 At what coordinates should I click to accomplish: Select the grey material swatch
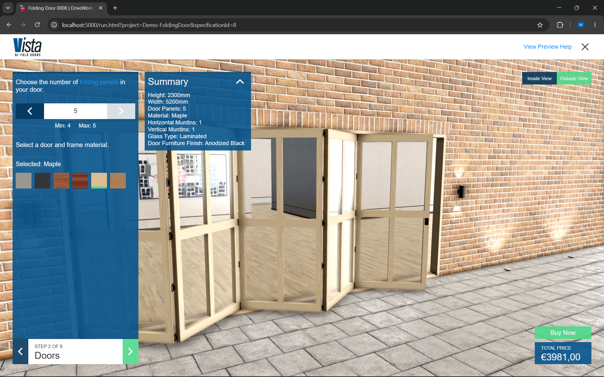(x=24, y=181)
